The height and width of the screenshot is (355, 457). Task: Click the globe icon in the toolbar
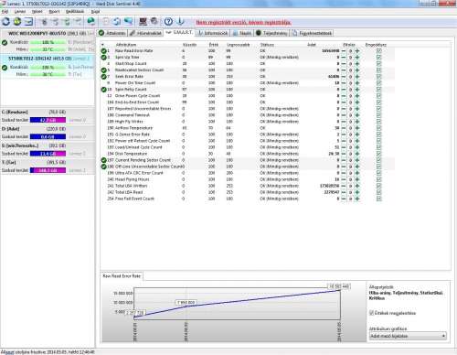pos(90,22)
